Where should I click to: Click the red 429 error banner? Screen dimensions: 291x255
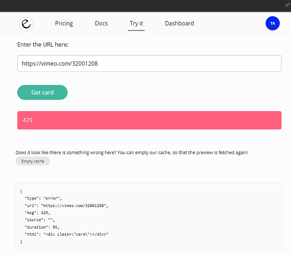tap(149, 120)
